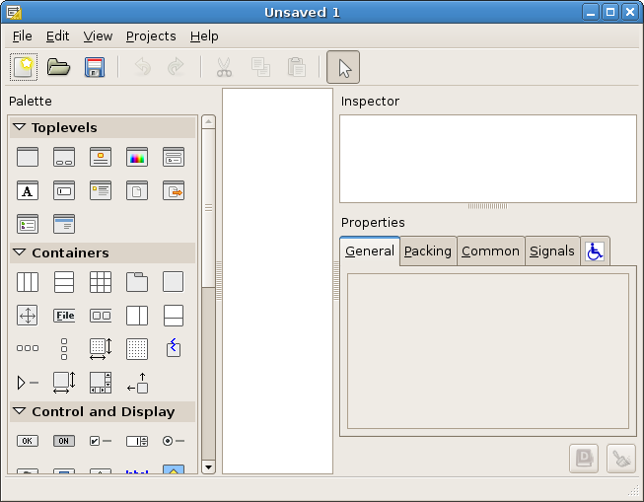Click the palette scrollbar down arrow
Viewport: 644px width, 502px height.
[209, 467]
